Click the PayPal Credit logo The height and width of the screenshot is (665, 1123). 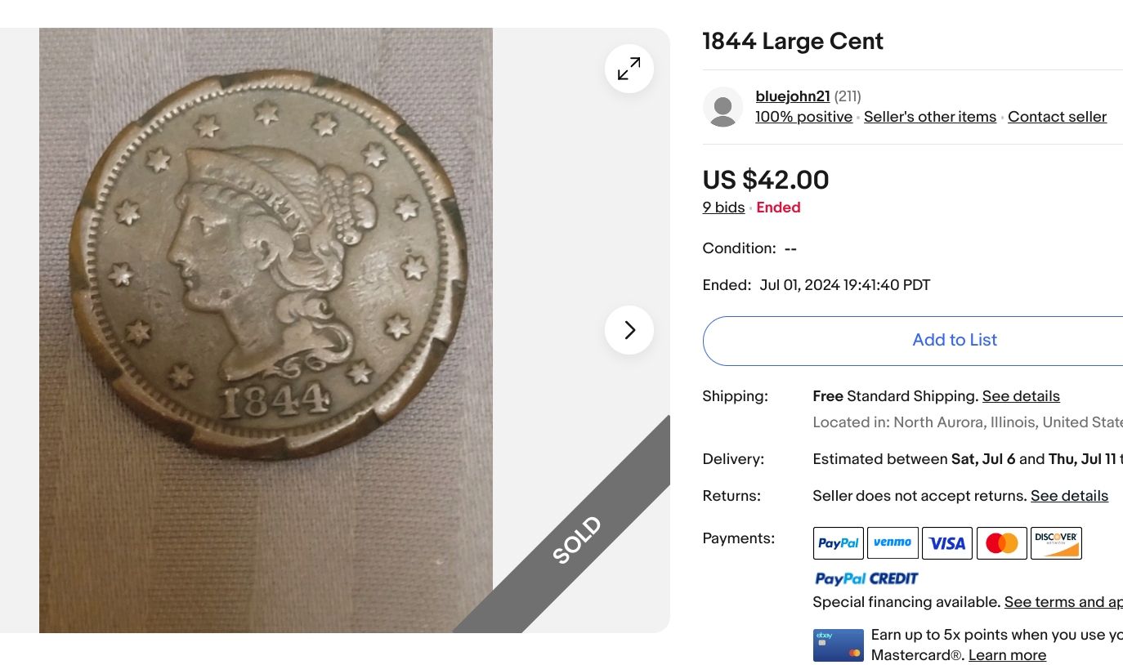[x=866, y=578]
